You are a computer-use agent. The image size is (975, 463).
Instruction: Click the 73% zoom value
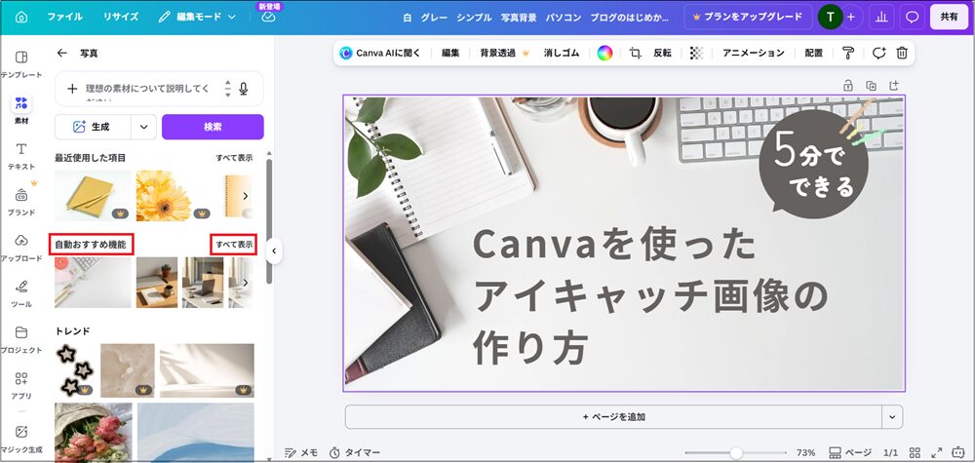806,453
